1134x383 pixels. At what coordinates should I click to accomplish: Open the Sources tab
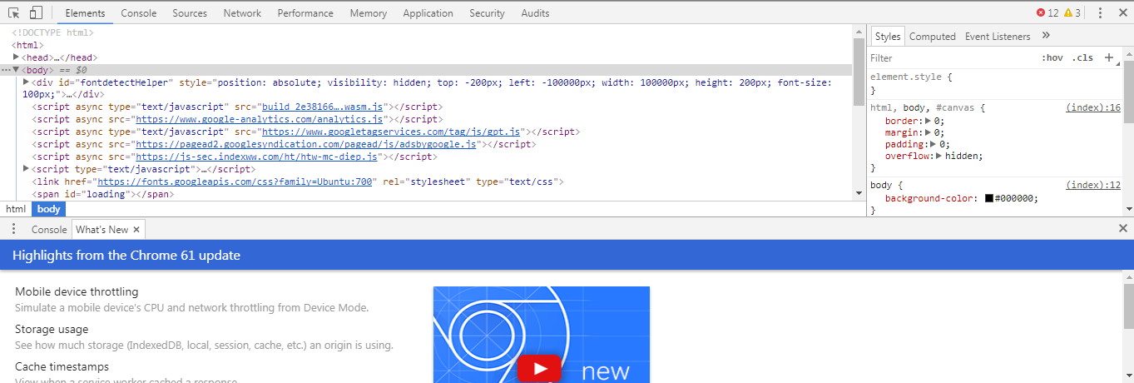pos(190,13)
